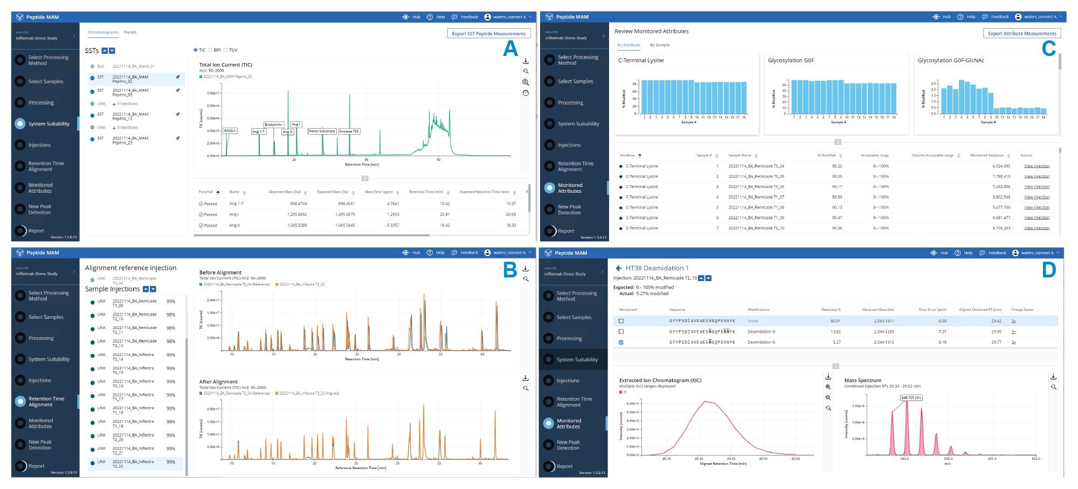This screenshot has width=1078, height=489.
Task: Click Export SST Peptide Measurements button
Action: click(x=489, y=33)
